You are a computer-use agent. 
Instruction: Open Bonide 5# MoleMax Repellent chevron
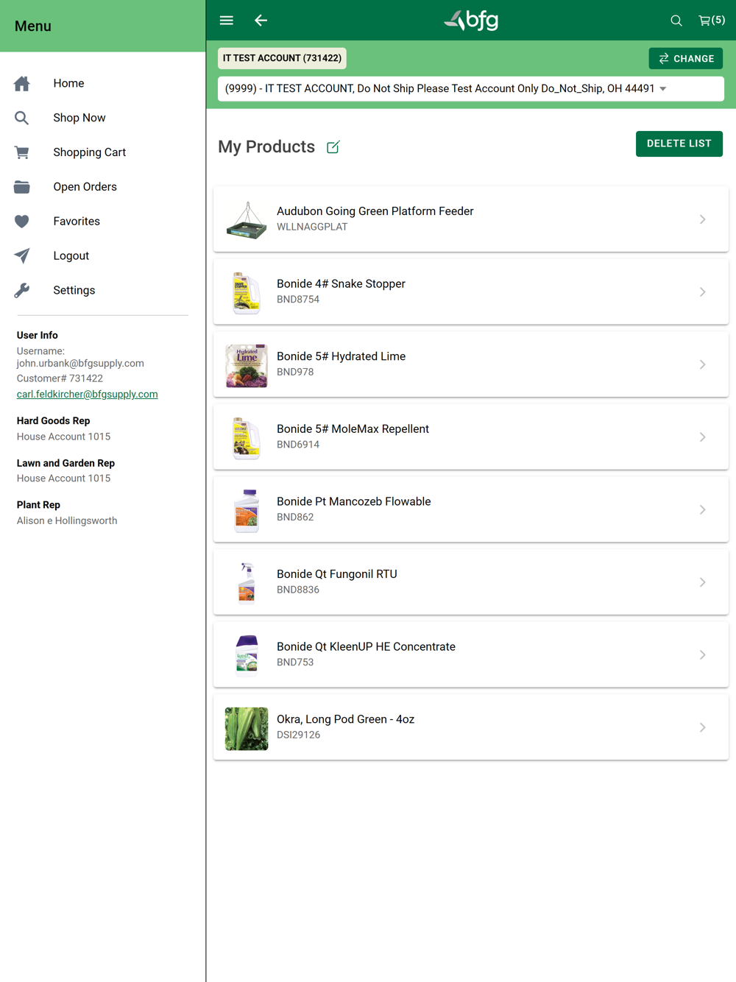click(703, 437)
